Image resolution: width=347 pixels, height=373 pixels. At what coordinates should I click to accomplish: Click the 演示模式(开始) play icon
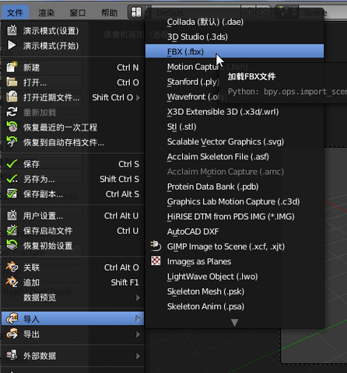click(12, 45)
